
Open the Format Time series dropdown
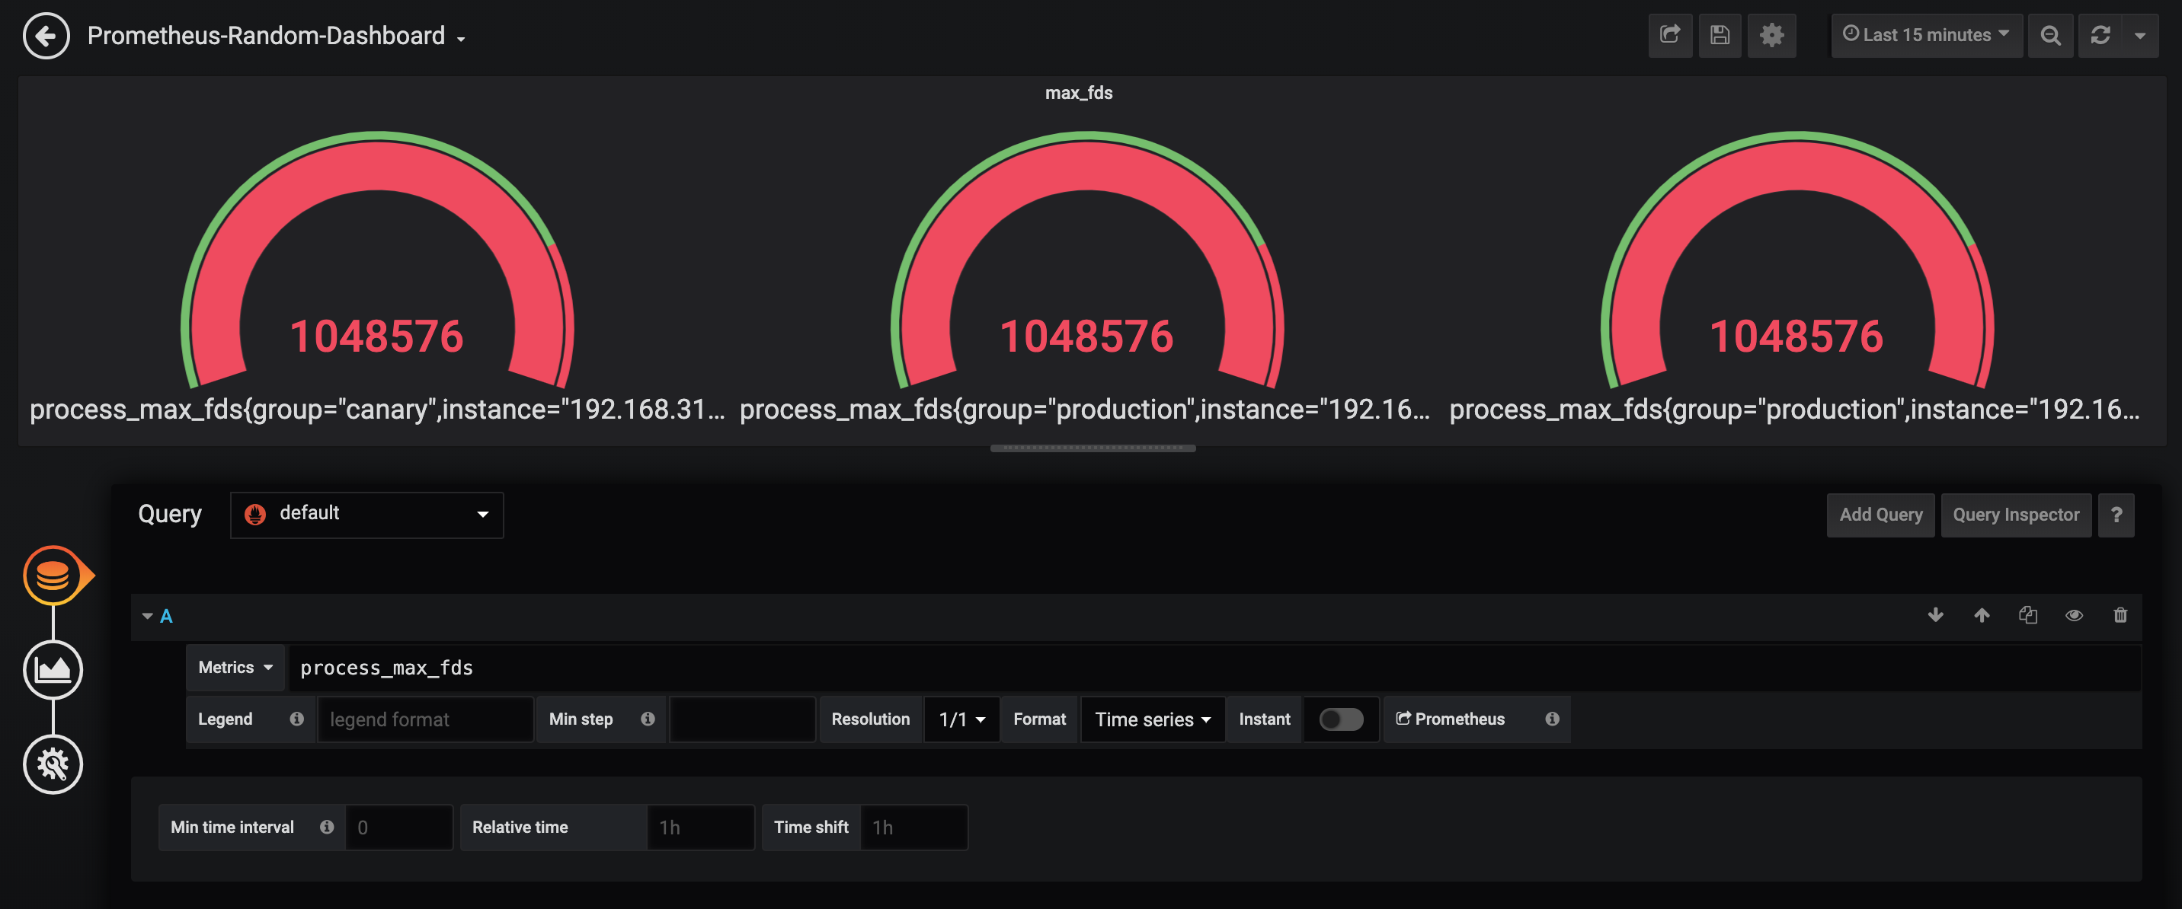1153,719
